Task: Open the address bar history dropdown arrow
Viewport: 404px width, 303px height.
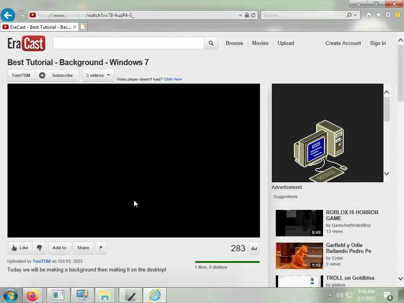Action: [240, 15]
